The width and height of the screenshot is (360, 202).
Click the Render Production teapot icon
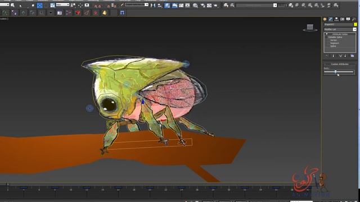coord(215,5)
